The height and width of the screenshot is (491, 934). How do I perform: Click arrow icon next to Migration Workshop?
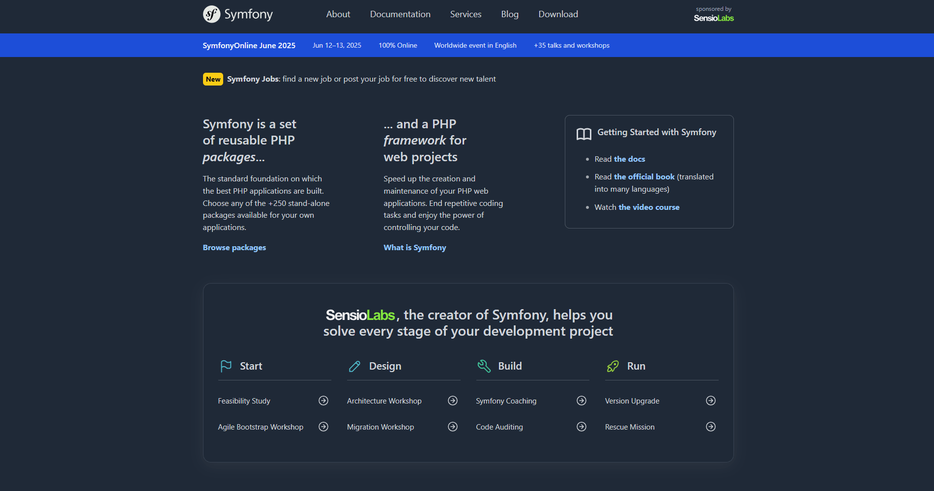[x=453, y=427]
